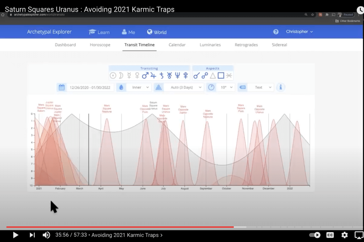Click the Conjunction aspect icon

coord(196,75)
